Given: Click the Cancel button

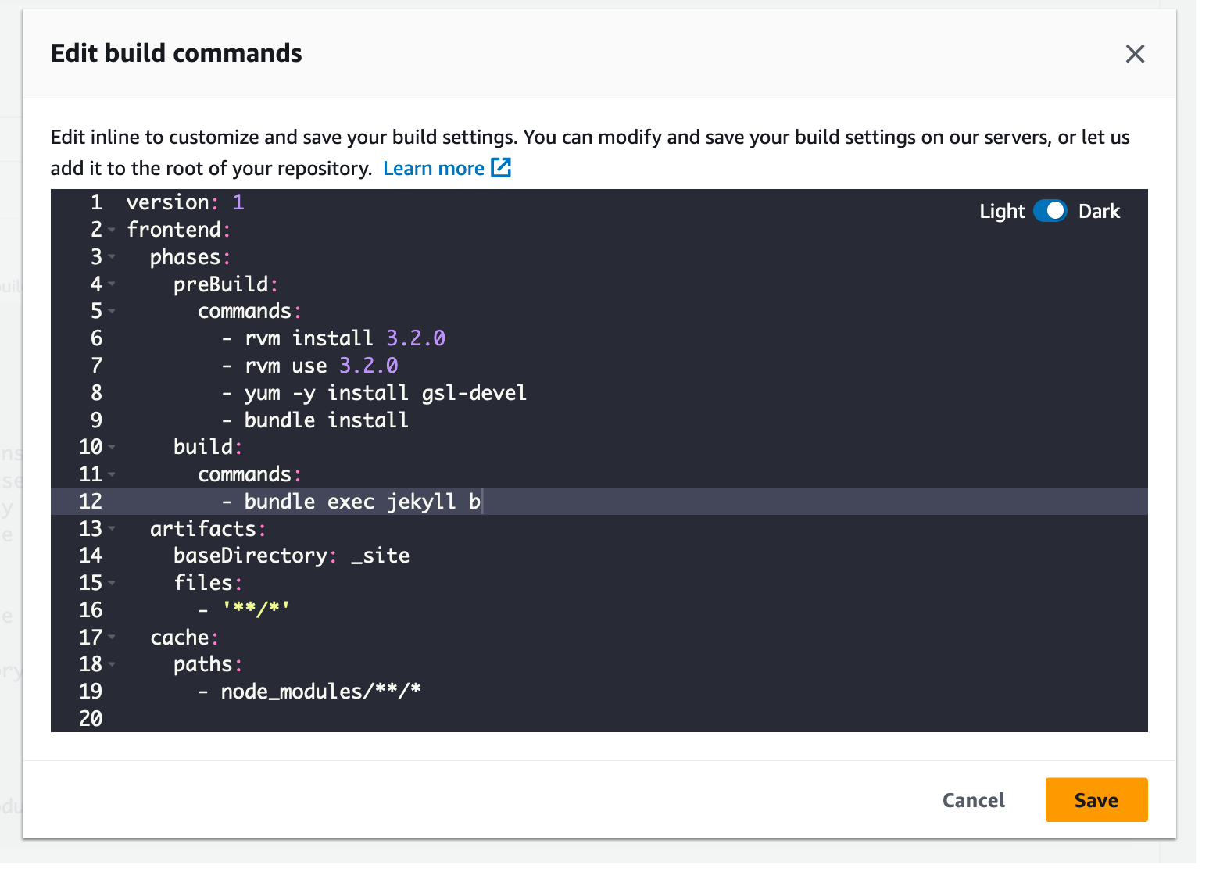Looking at the screenshot, I should pyautogui.click(x=973, y=800).
